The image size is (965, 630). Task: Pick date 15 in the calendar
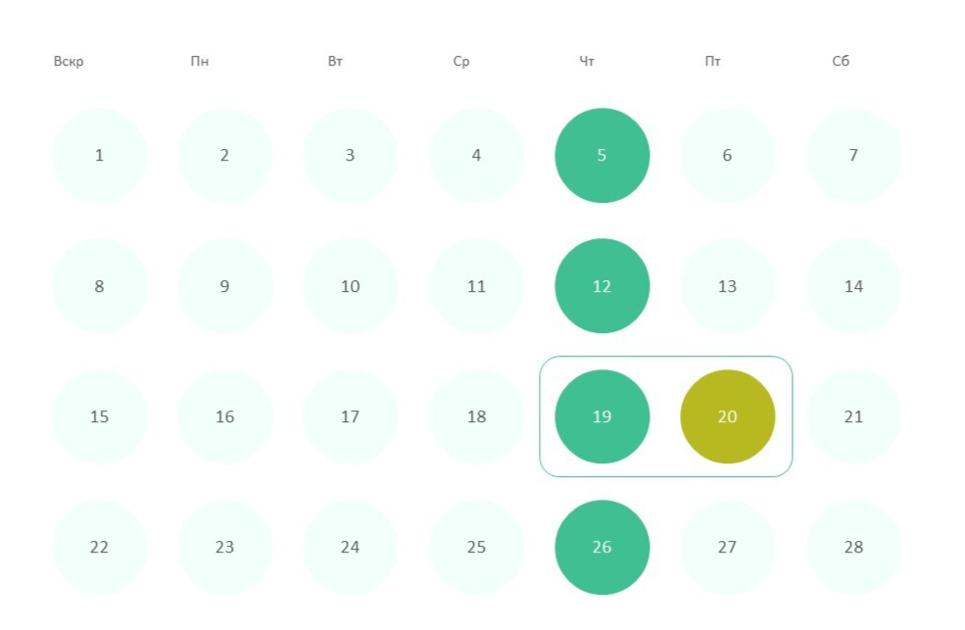pos(99,416)
